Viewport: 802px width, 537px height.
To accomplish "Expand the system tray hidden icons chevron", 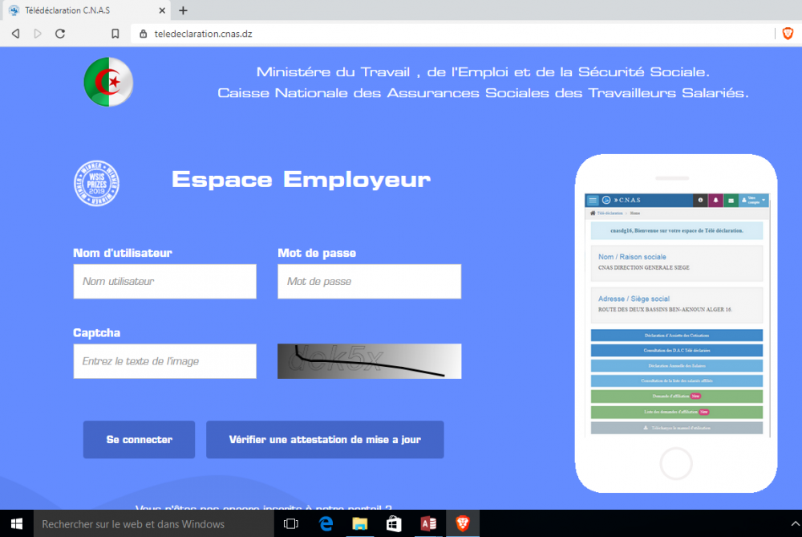I will 795,523.
